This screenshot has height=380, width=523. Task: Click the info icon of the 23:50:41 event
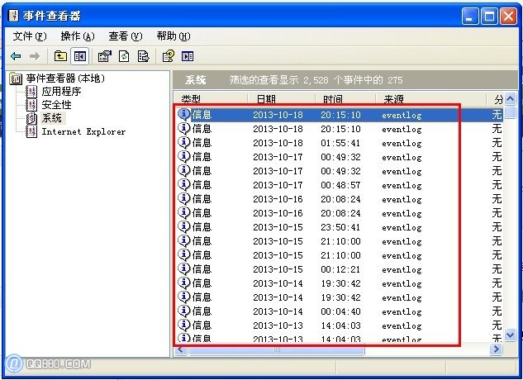click(x=183, y=227)
